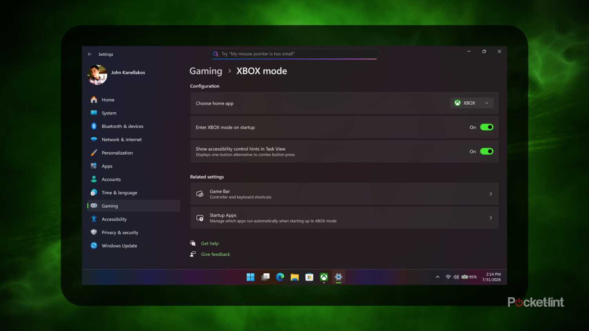Open Task View on the taskbar
The image size is (589, 331).
coord(265,277)
